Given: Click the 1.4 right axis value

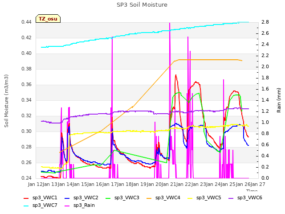Looking at the screenshot, I should pyautogui.click(x=265, y=100).
